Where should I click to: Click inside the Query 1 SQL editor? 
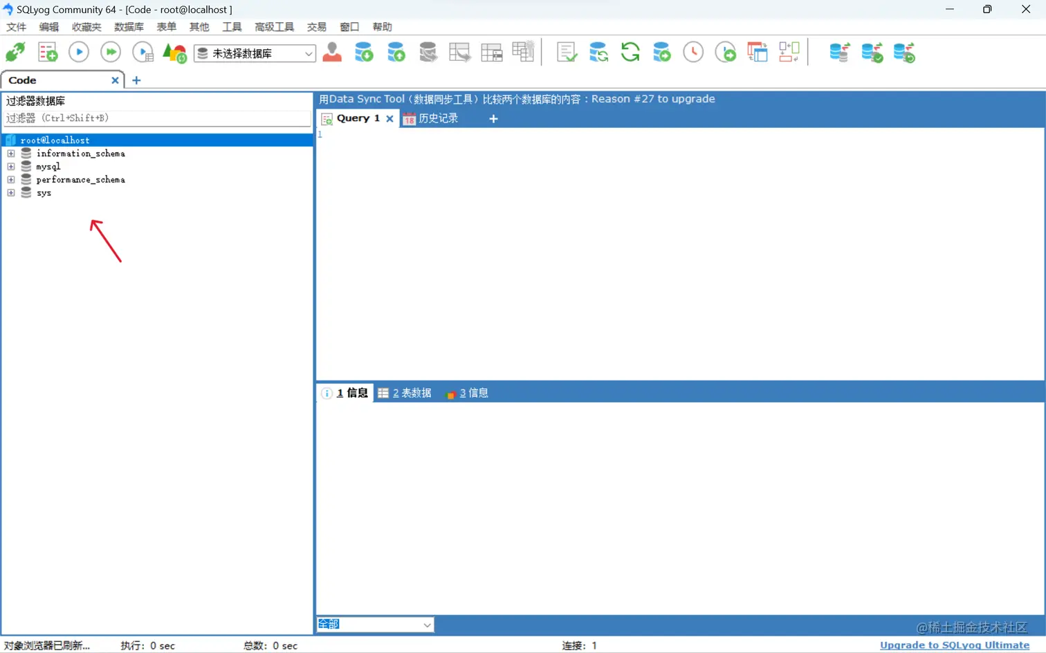click(681, 253)
